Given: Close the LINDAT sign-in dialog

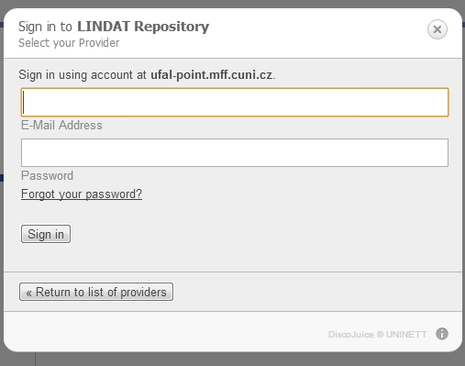Looking at the screenshot, I should [x=437, y=29].
